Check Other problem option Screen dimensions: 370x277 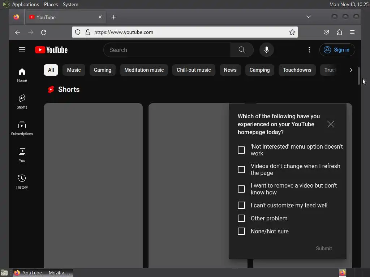(241, 218)
